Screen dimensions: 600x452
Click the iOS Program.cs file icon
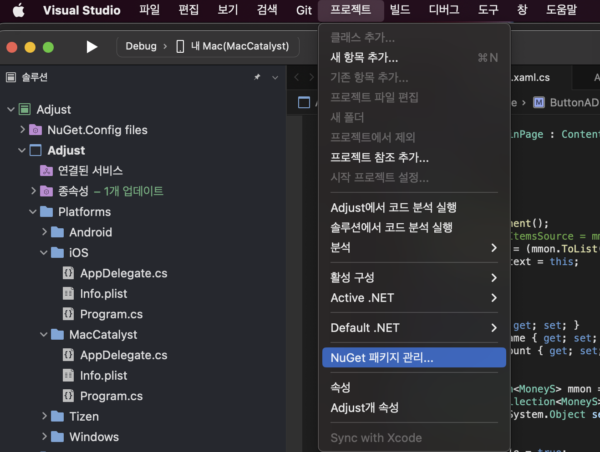coord(68,314)
